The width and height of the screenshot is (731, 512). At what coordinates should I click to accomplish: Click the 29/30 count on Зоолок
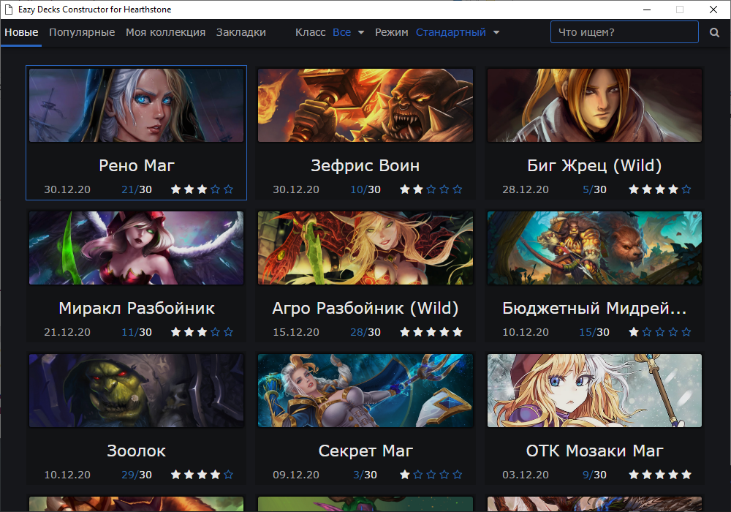(137, 475)
